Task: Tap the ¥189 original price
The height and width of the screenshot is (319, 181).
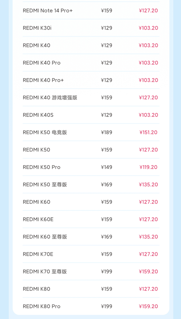Action: [x=107, y=132]
